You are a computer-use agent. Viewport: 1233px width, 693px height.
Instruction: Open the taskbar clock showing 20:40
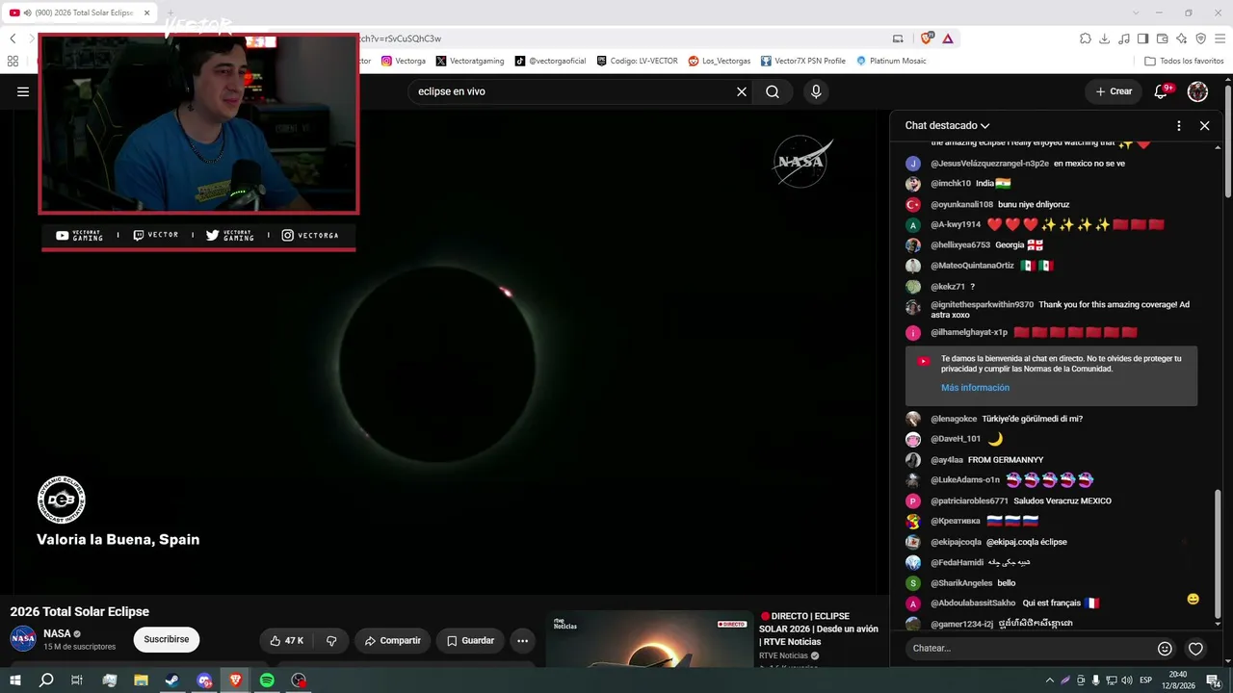coord(1178,680)
